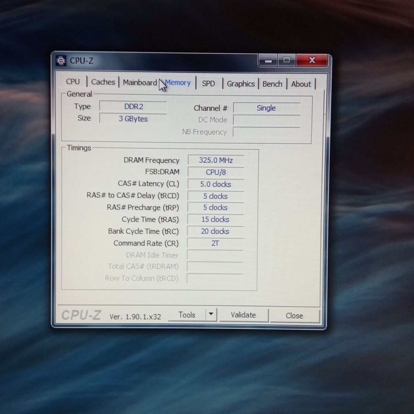The image size is (414, 414).
Task: Click the Tools button
Action: [187, 315]
